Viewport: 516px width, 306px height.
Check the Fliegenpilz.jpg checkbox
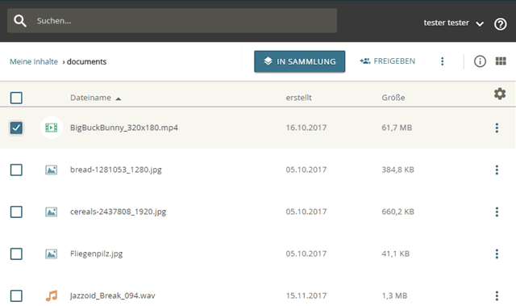[x=16, y=254]
